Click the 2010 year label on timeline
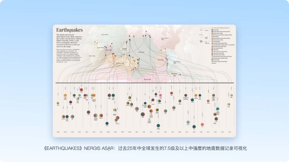The width and height of the screenshot is (289, 162). pos(137,132)
